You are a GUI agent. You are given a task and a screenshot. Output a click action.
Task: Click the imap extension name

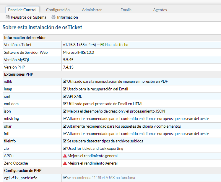[8, 89]
